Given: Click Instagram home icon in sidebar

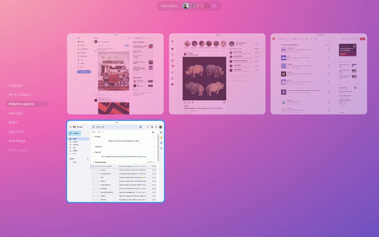Looking at the screenshot, I should tap(172, 49).
